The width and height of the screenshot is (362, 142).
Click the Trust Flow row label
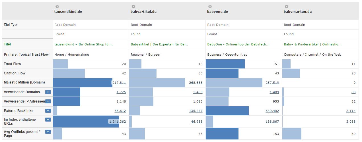[x=13, y=64]
